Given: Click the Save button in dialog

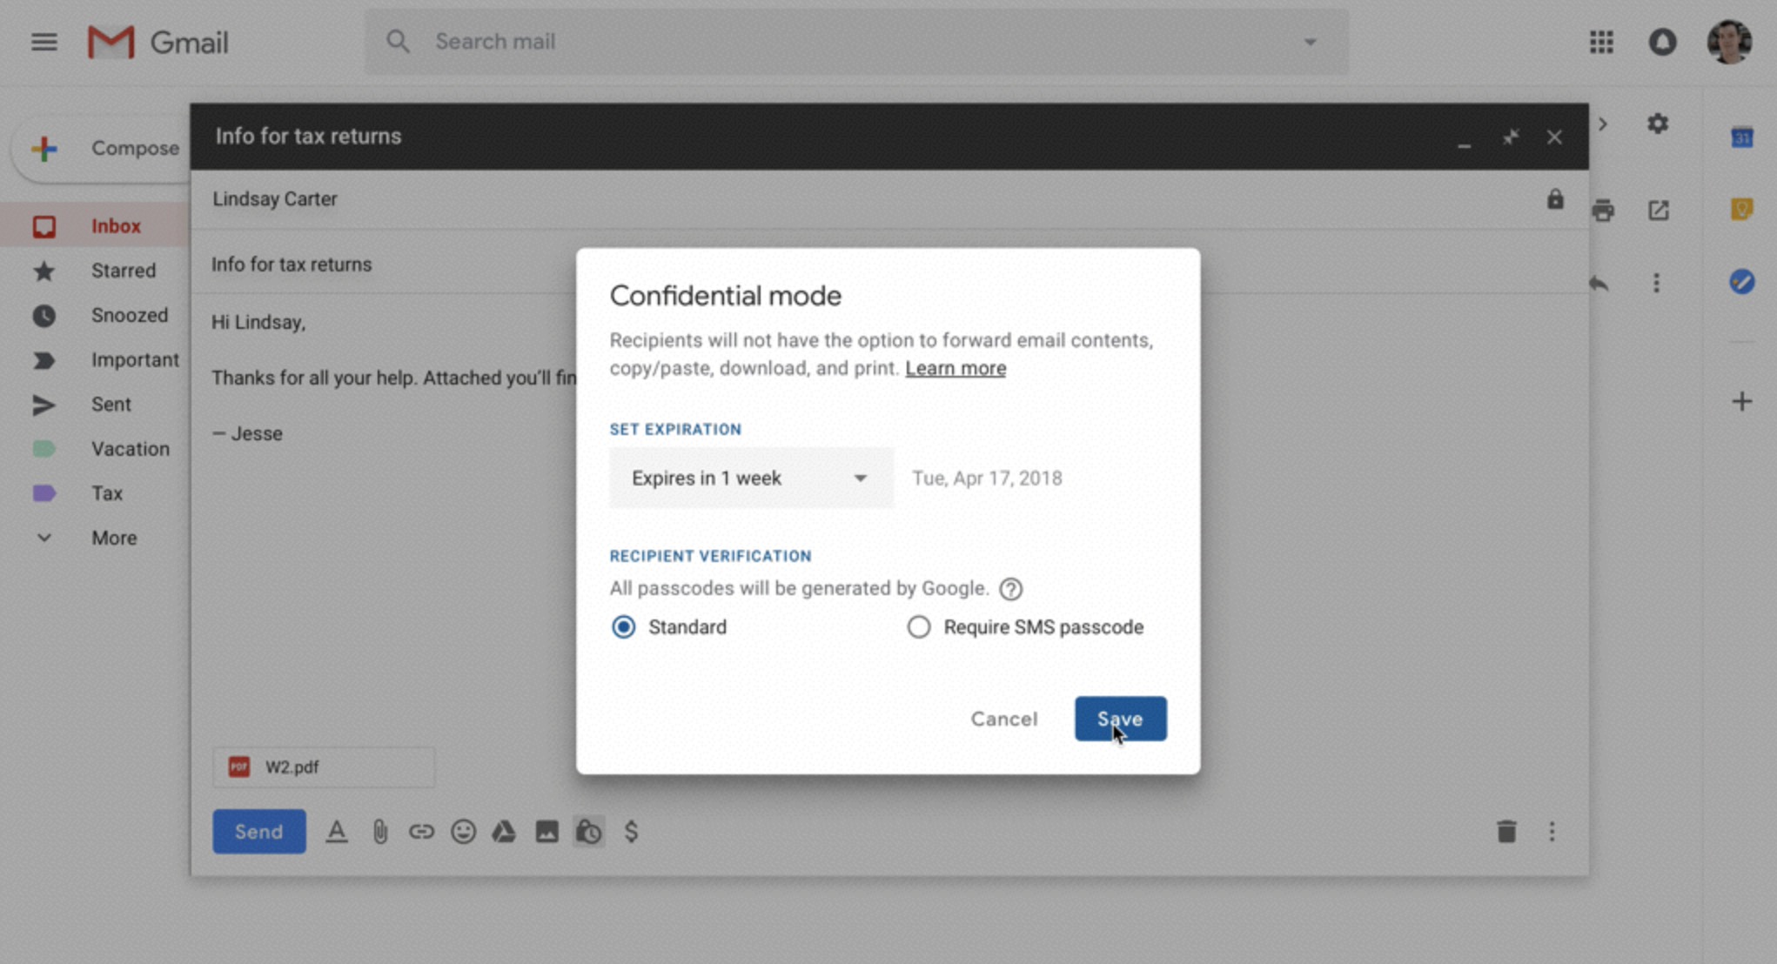Looking at the screenshot, I should tap(1120, 719).
